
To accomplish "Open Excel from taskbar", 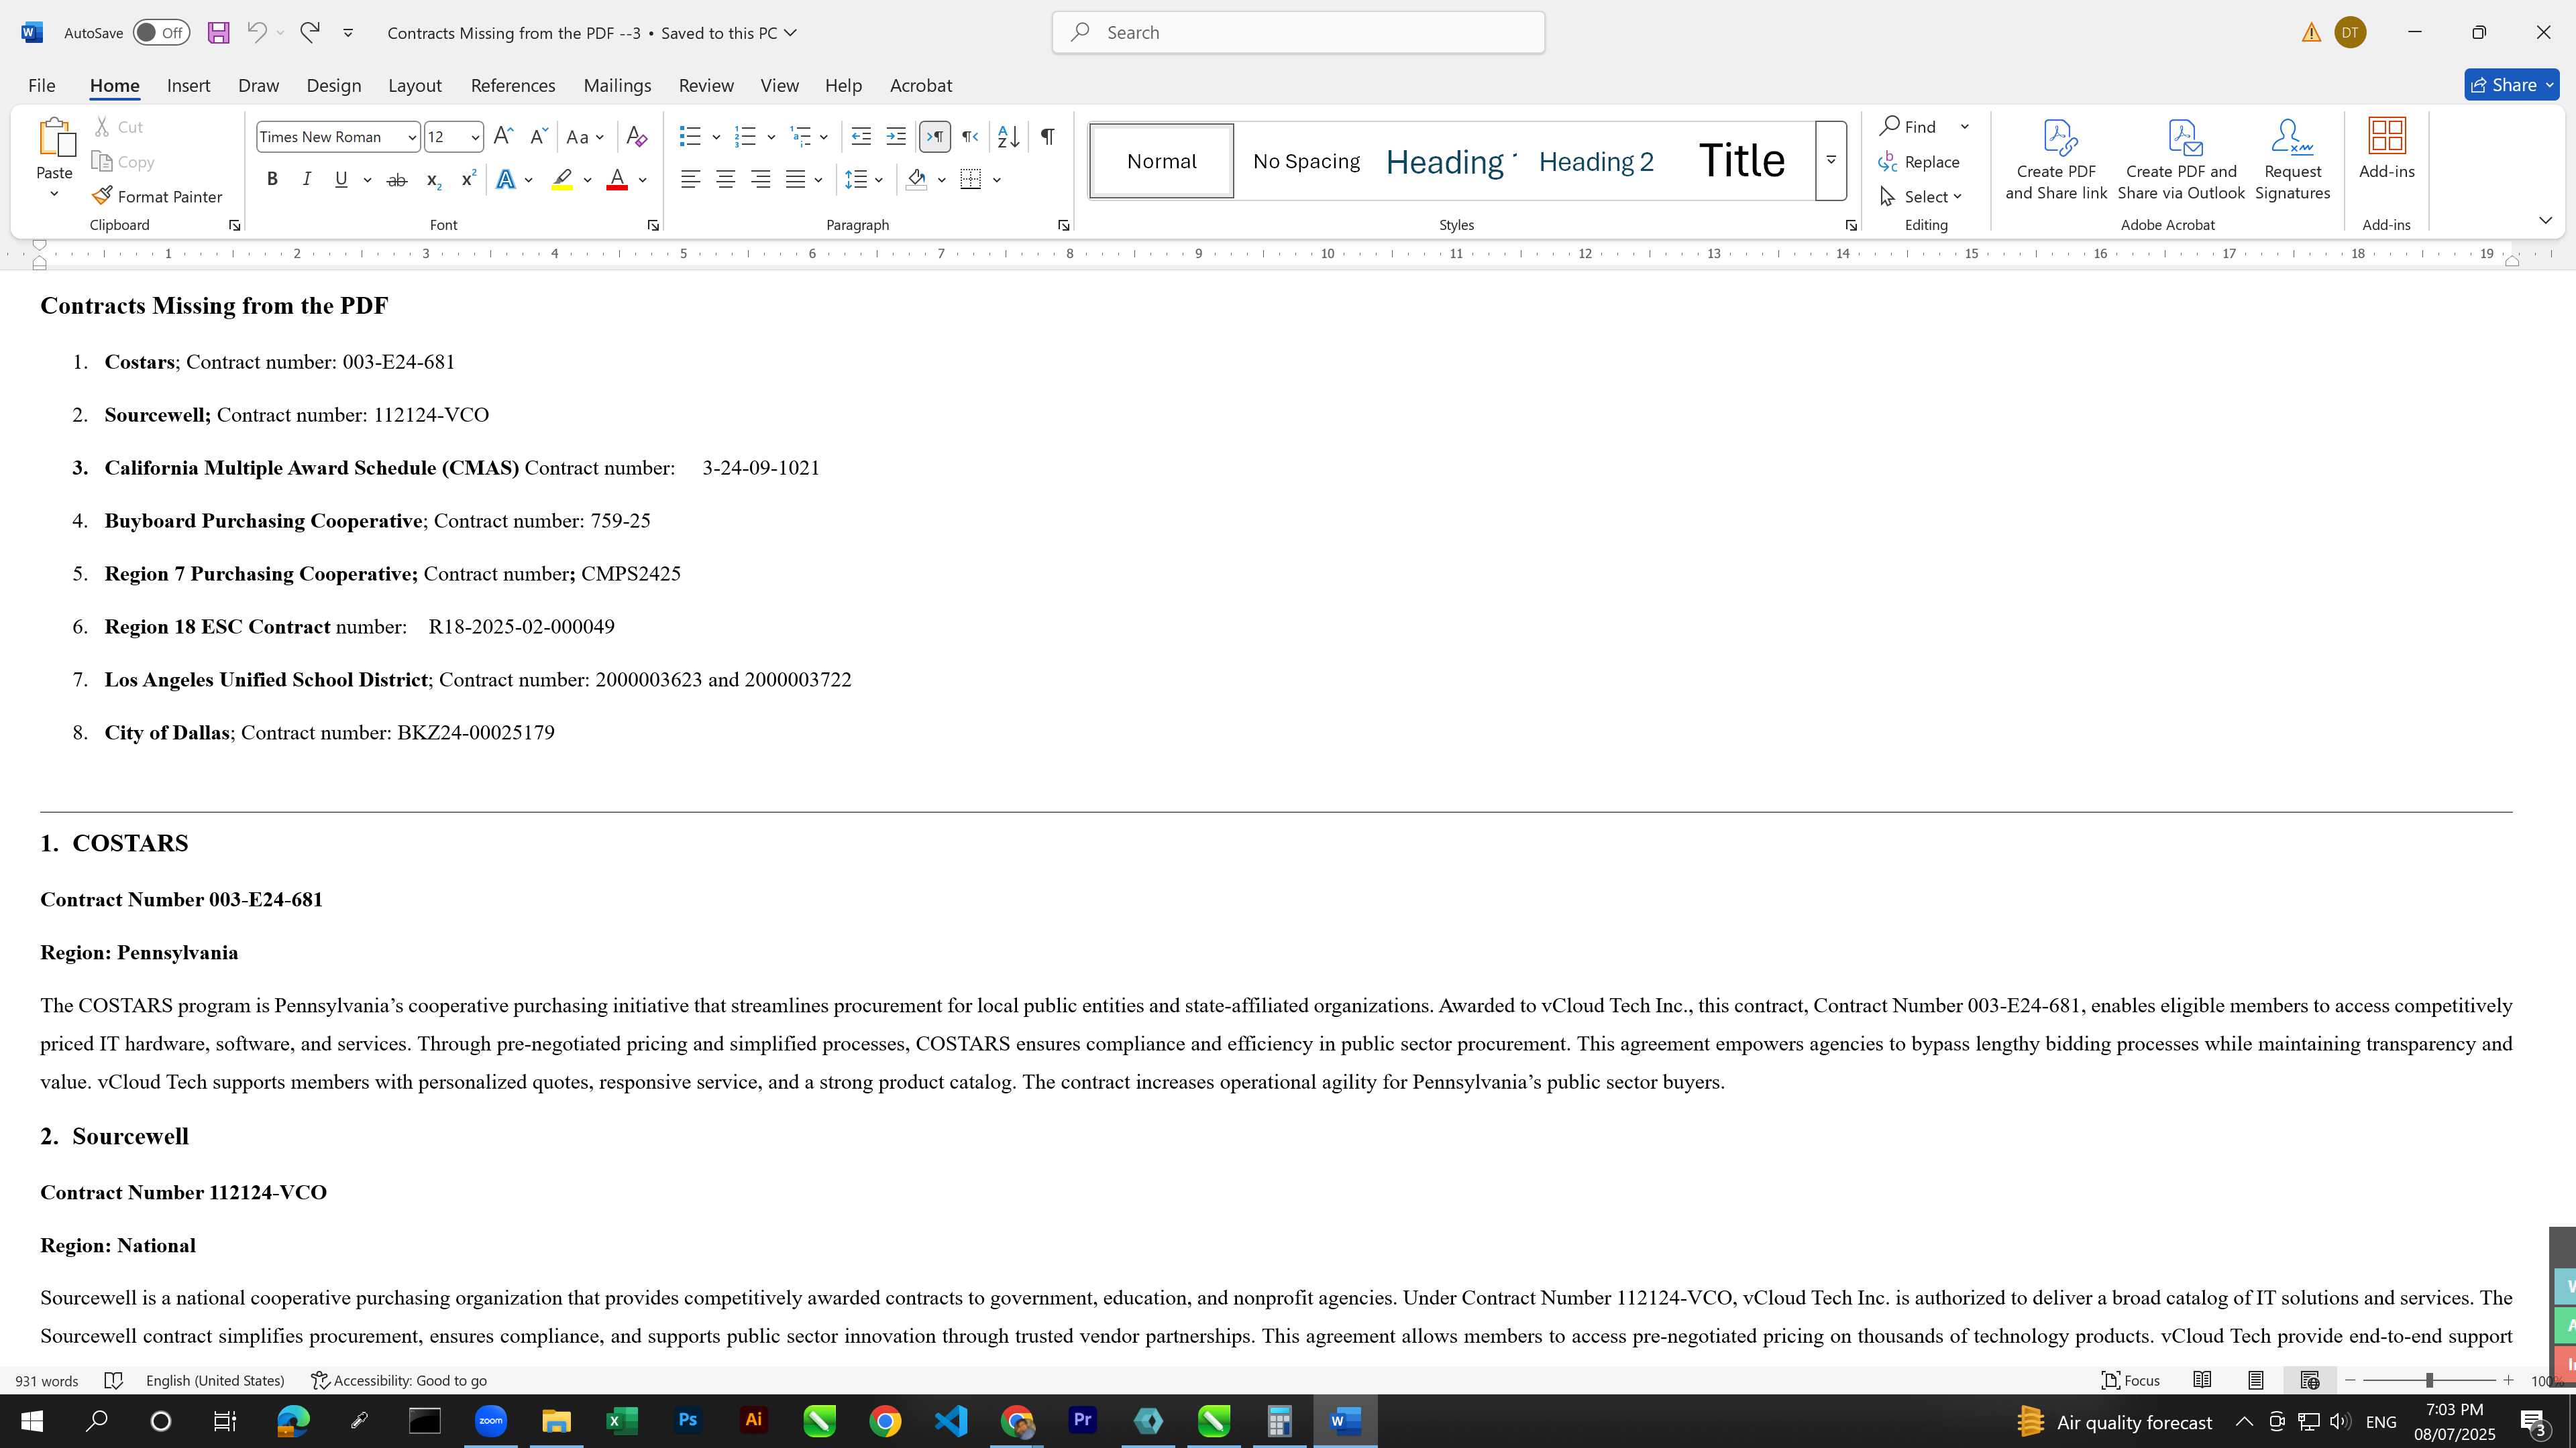I will point(622,1421).
